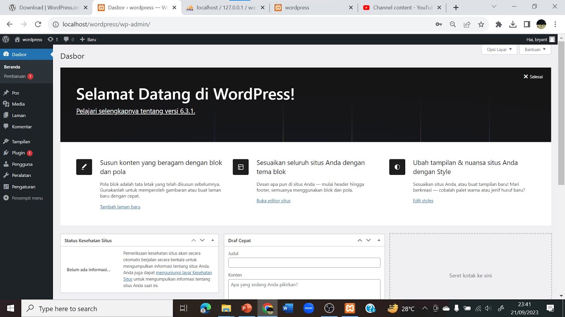565x317 pixels.
Task: Open the Pembaruan submenu item
Action: point(19,76)
